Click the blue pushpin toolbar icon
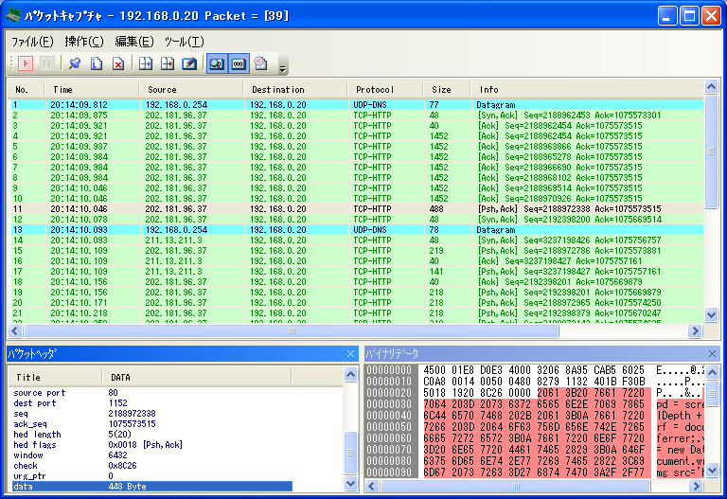The image size is (727, 499). point(74,63)
